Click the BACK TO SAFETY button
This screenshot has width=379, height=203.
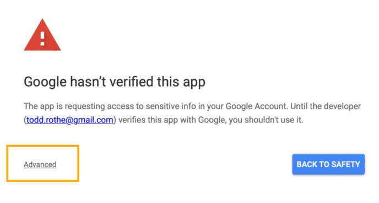[x=328, y=164]
